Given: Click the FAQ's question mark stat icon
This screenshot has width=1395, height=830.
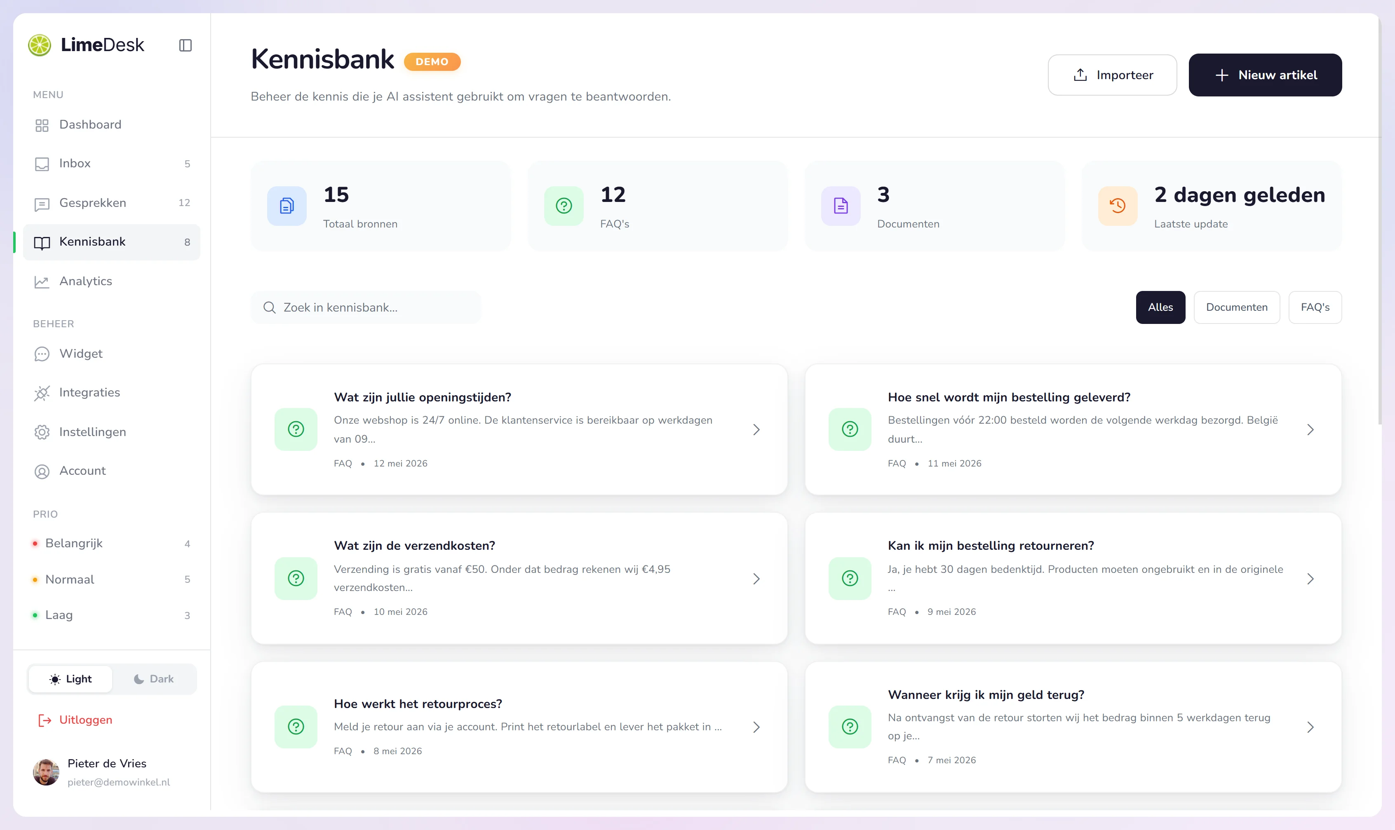Looking at the screenshot, I should tap(564, 206).
